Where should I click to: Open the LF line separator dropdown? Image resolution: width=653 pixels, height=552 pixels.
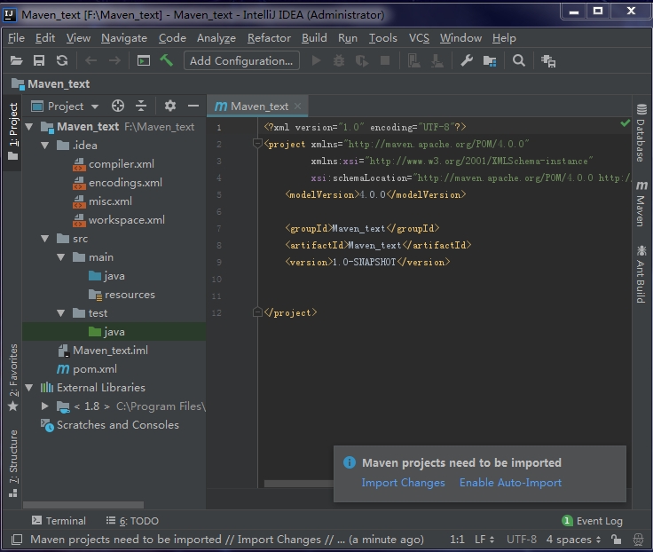pos(484,540)
